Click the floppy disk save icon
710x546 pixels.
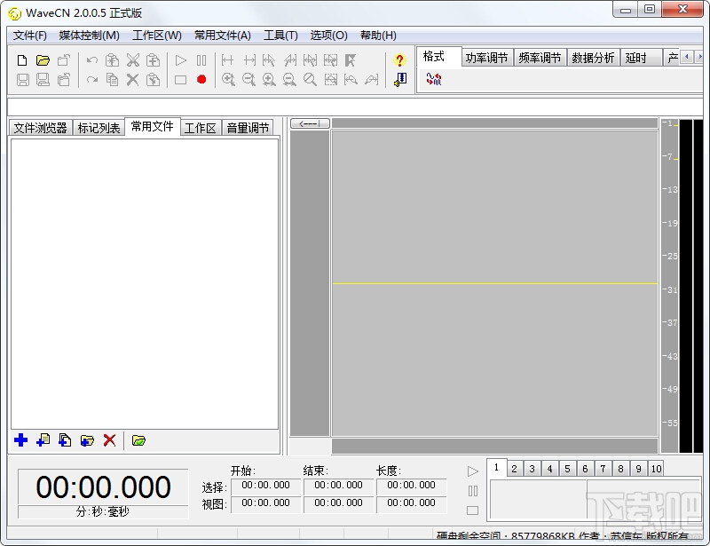[x=23, y=80]
